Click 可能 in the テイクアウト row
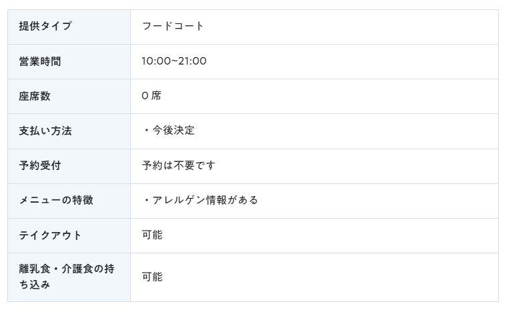Image resolution: width=510 pixels, height=316 pixels. [x=152, y=235]
